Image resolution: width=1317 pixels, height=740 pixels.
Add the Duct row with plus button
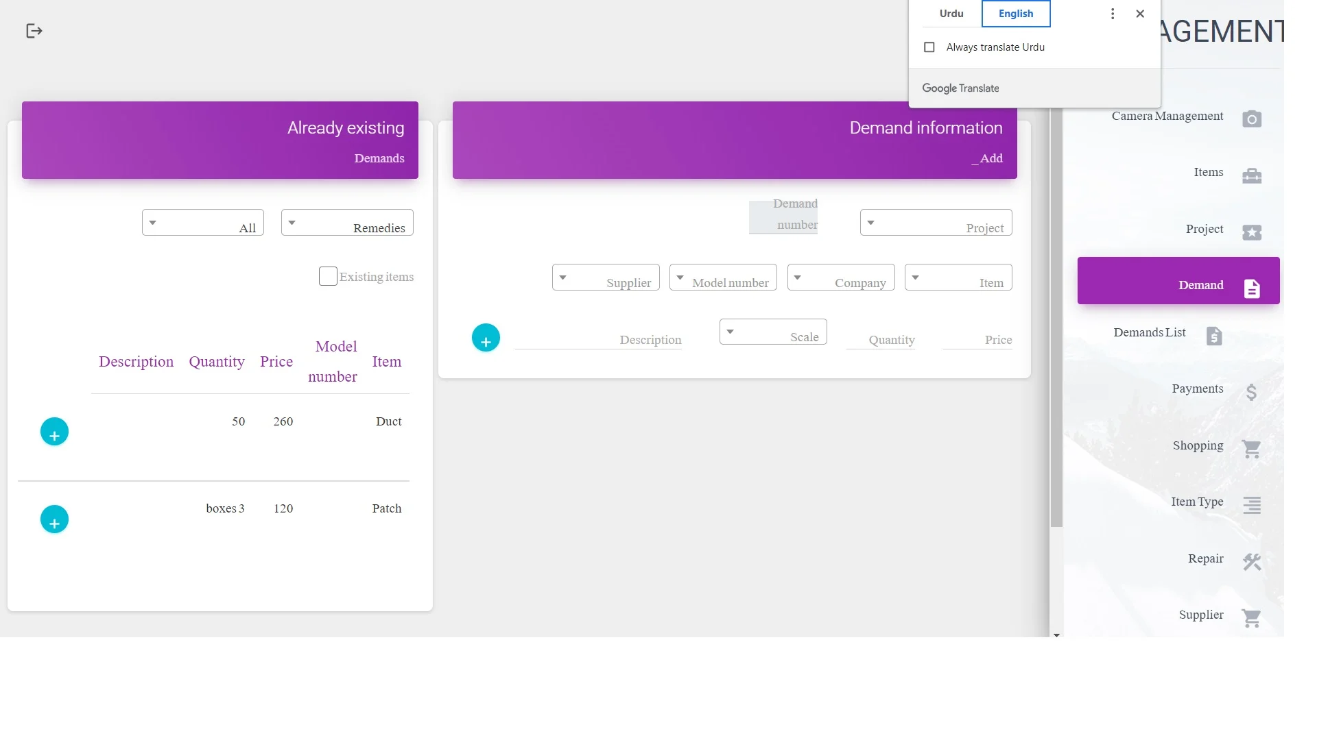tap(54, 432)
